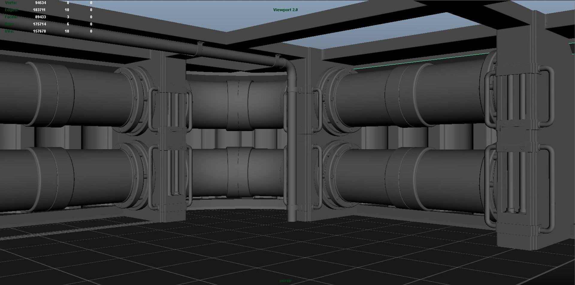Select the "Faces:" heads-up display label
Viewport: 575px width, 285px height.
pos(11,17)
